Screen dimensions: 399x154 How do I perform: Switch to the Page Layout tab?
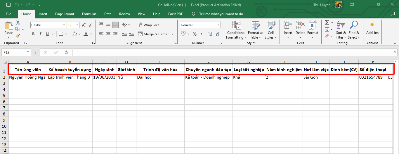pyautogui.click(x=65, y=14)
